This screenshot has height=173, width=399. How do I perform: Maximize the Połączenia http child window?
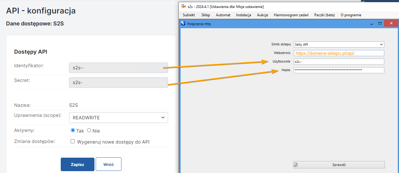(x=380, y=23)
